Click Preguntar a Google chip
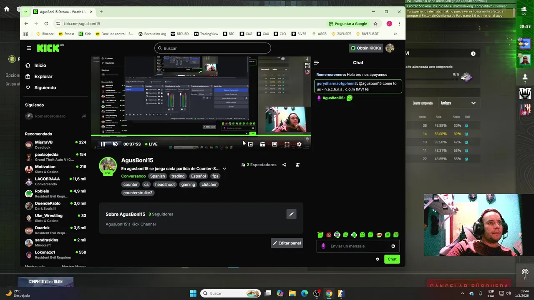The width and height of the screenshot is (534, 300). (x=348, y=24)
